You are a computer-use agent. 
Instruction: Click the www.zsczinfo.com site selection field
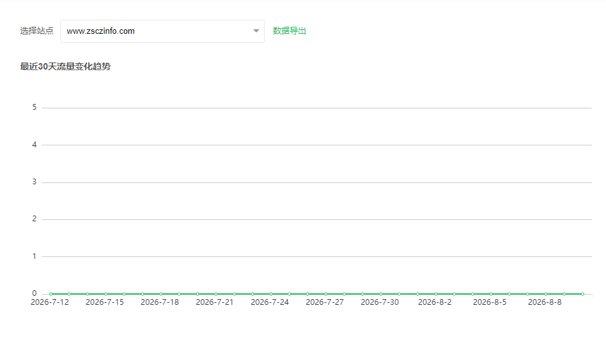click(x=162, y=31)
